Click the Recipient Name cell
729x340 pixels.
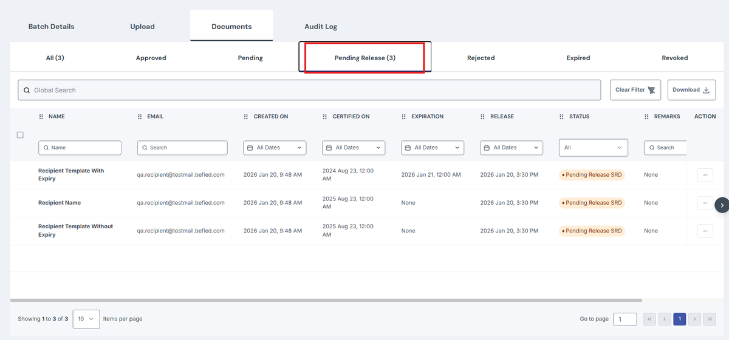[60, 203]
